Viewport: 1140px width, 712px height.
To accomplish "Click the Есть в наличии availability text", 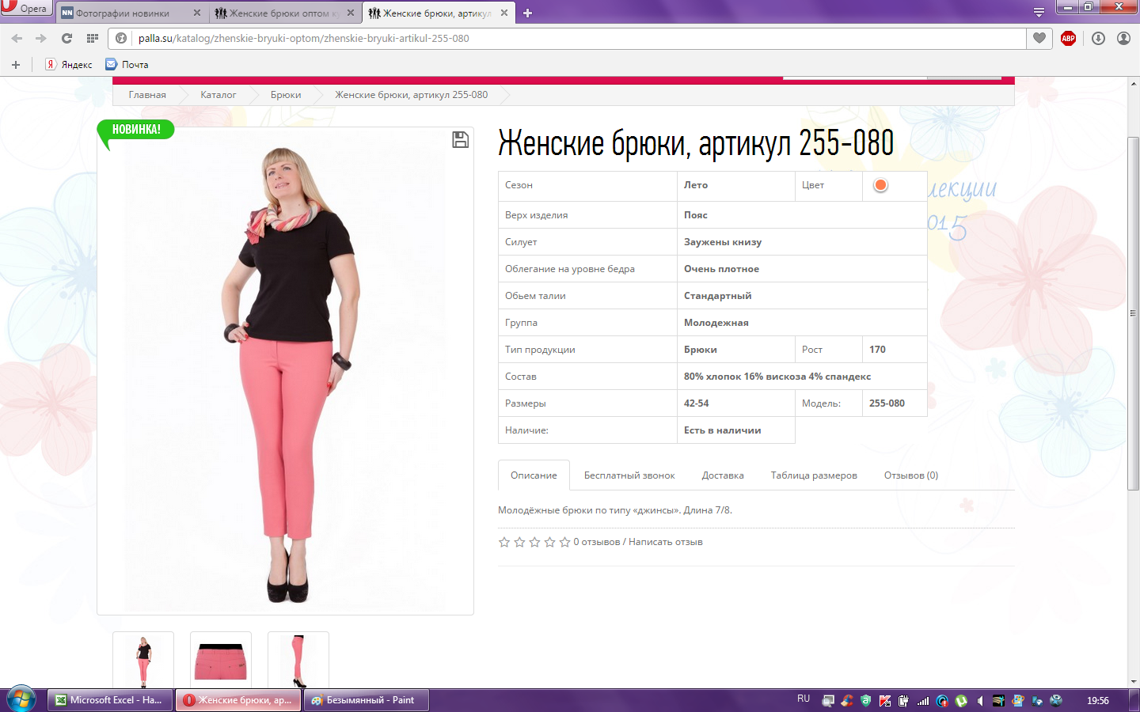I will tap(723, 430).
